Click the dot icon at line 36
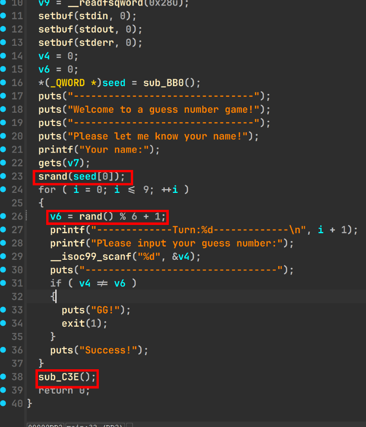The height and width of the screenshot is (427, 366). (x=4, y=350)
